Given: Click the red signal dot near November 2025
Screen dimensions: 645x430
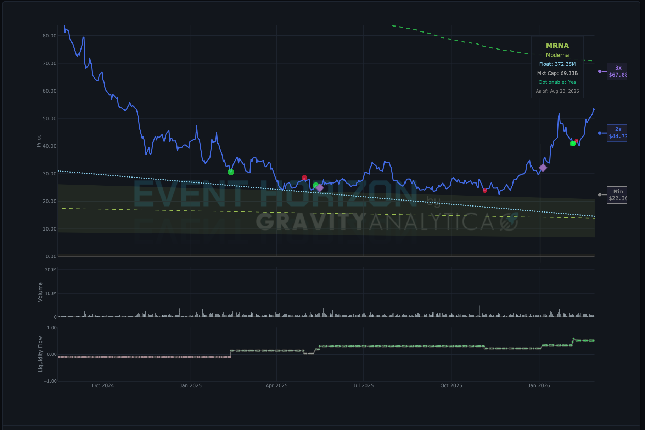Looking at the screenshot, I should (x=485, y=191).
